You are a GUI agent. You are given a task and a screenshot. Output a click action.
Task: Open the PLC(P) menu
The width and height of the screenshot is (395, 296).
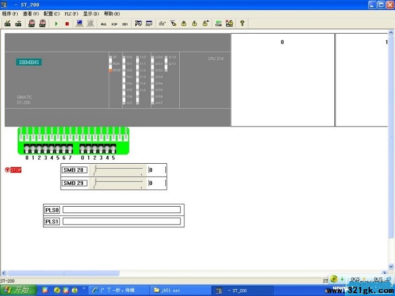click(72, 14)
